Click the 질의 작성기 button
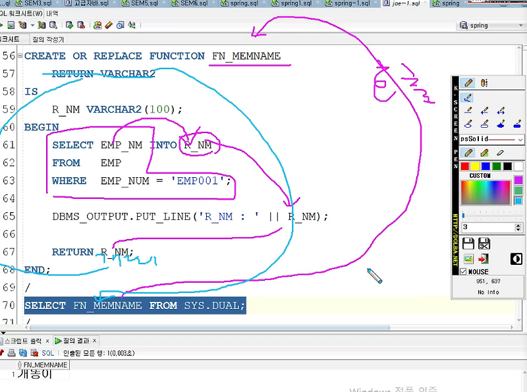 47,38
